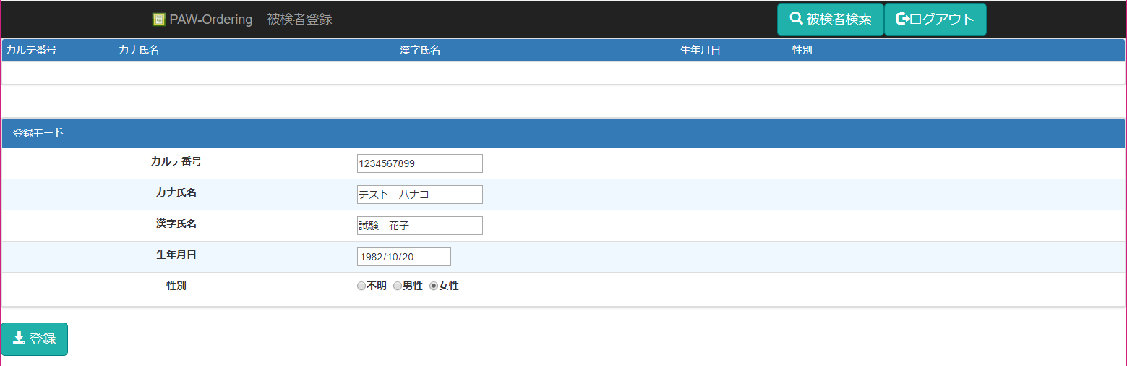
Task: Click the 登録モード panel heading
Action: [563, 133]
